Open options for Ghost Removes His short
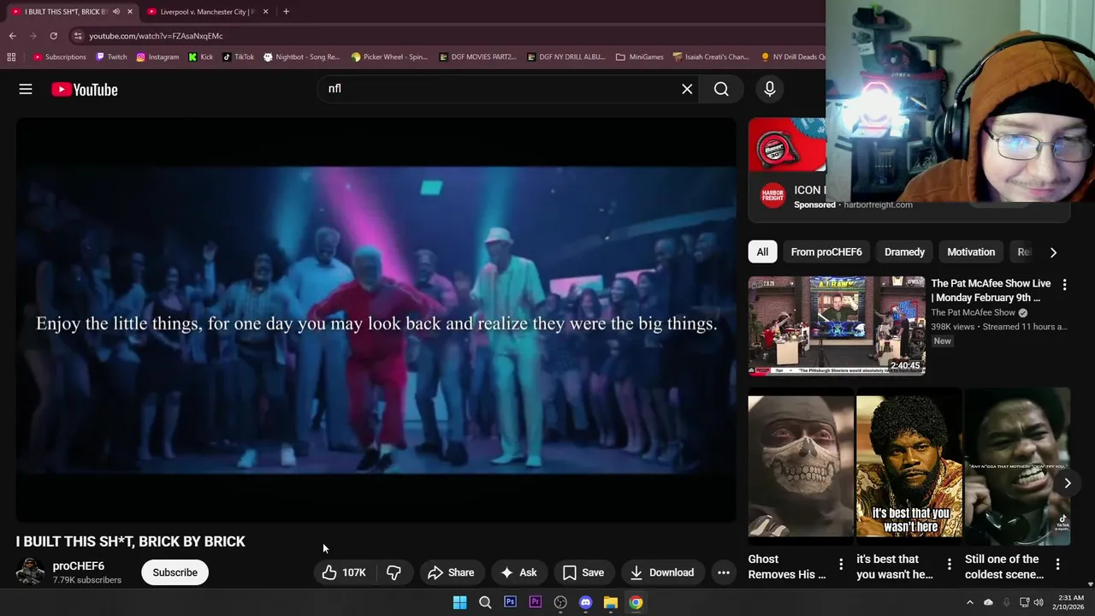1095x616 pixels. pyautogui.click(x=841, y=564)
